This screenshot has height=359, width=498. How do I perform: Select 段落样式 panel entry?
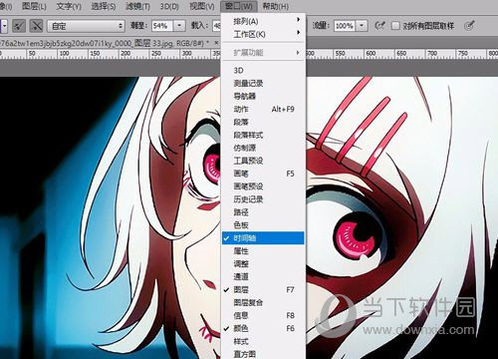click(263, 135)
